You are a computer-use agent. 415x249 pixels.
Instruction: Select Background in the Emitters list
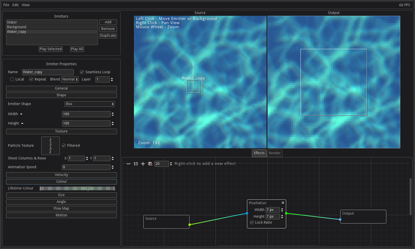coord(16,27)
